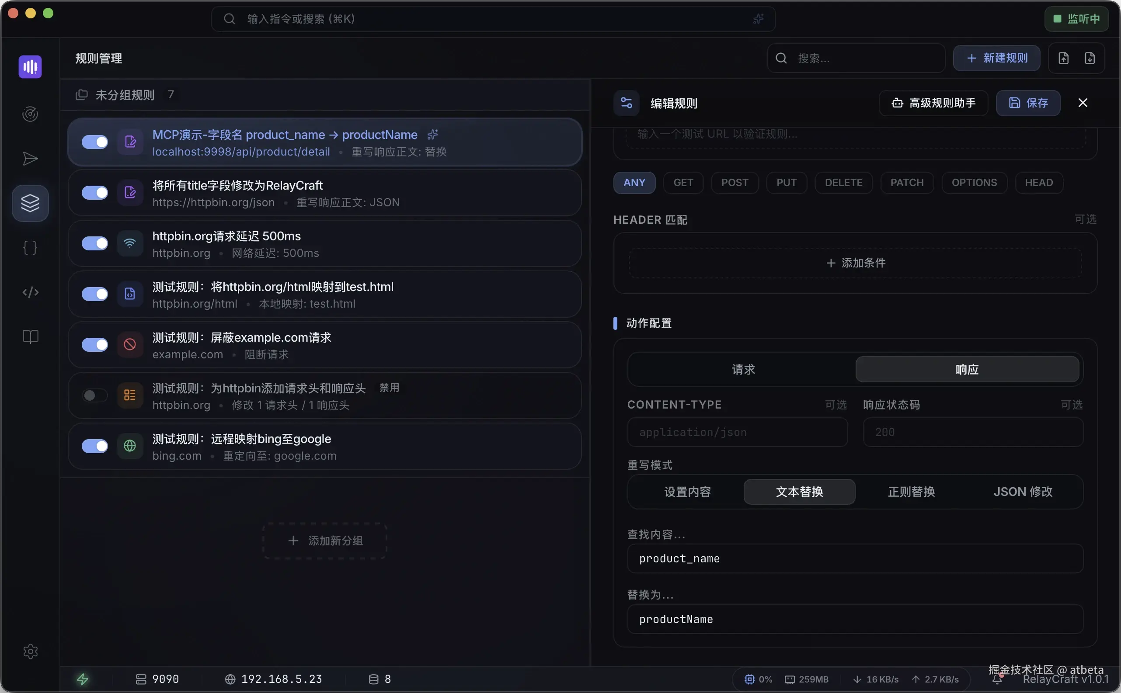
Task: Select the POST method filter
Action: click(x=734, y=182)
